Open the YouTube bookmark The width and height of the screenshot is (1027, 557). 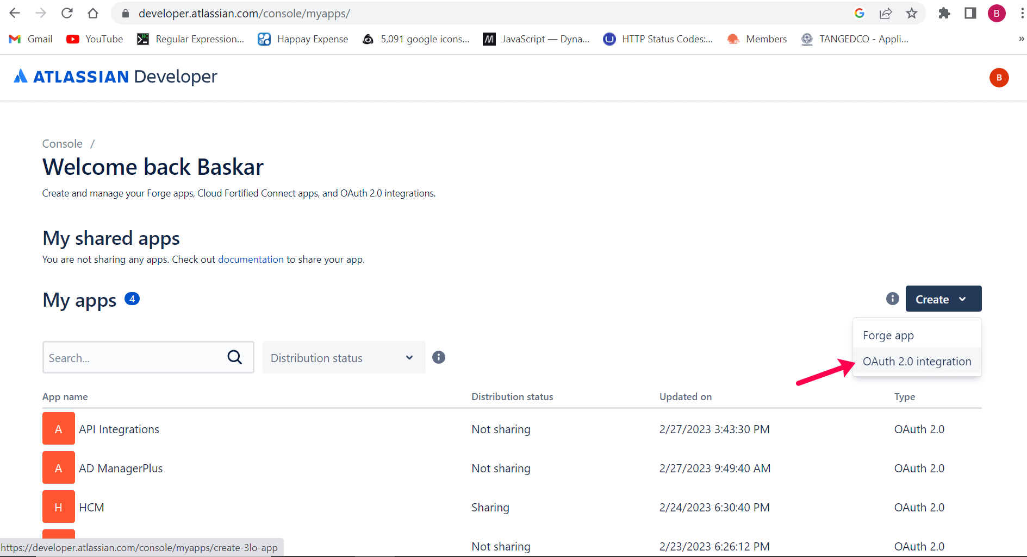pyautogui.click(x=94, y=39)
